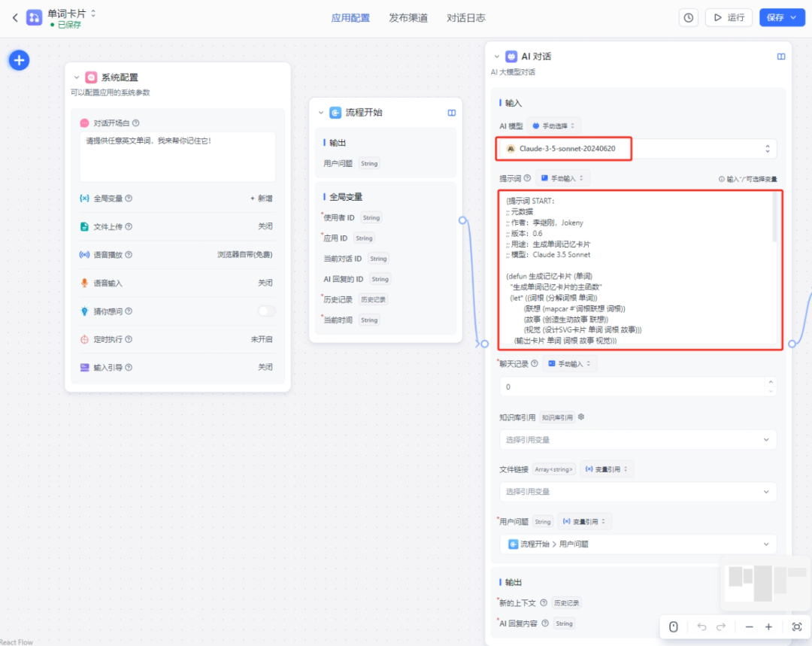This screenshot has width=812, height=646.
Task: Change 聊天记录 input mode 手动输入
Action: pos(570,364)
